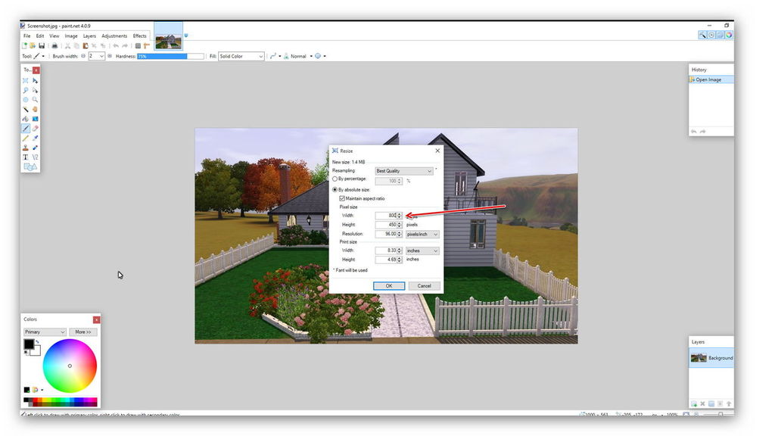The height and width of the screenshot is (442, 775).
Task: Click the black primary color swatch
Action: pos(29,344)
